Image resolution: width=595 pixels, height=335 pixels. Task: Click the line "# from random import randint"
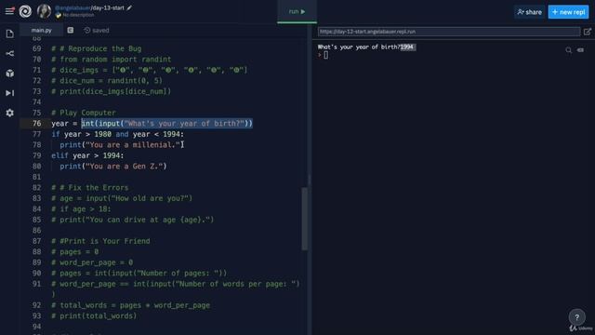(112, 60)
